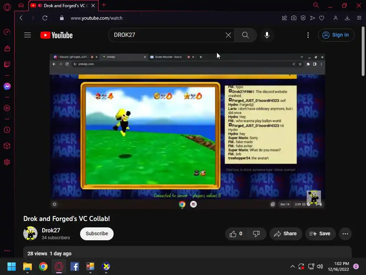Screen dimensions: 366x275
Task: Open browsing History clock icon
Action: coord(7,130)
